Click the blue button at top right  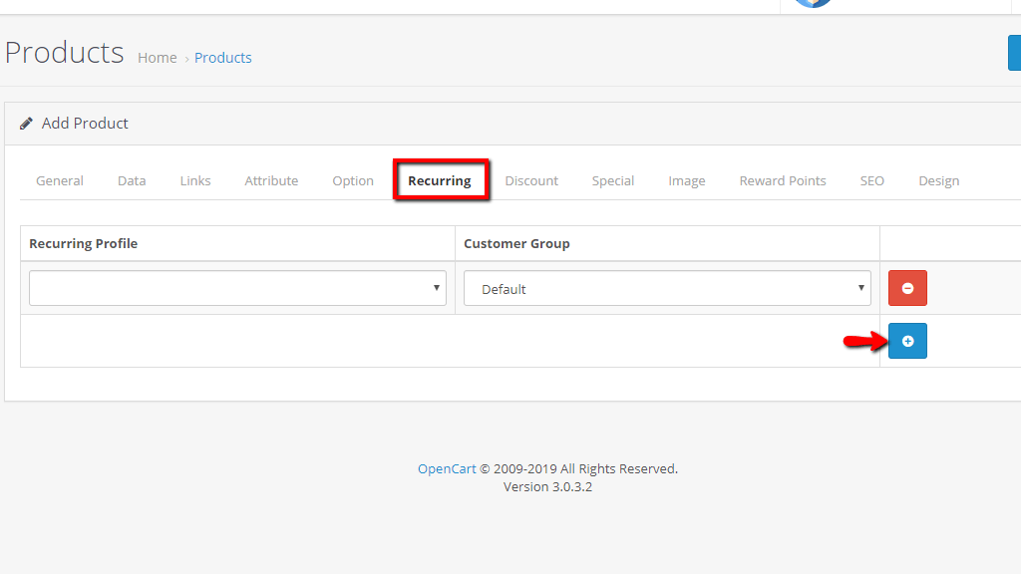(1015, 52)
